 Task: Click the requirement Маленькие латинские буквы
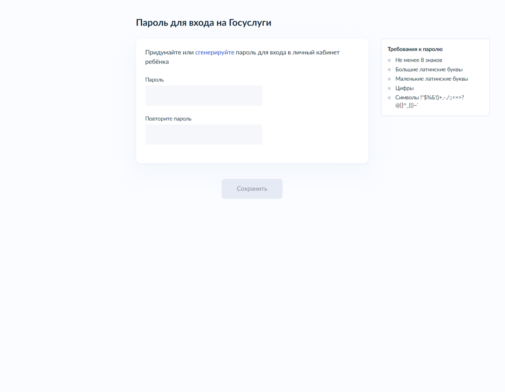coord(432,79)
